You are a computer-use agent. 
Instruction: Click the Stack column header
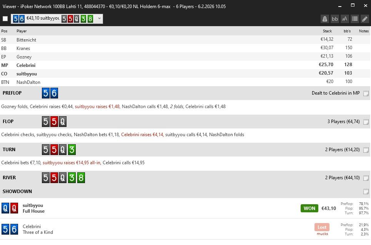(327, 31)
